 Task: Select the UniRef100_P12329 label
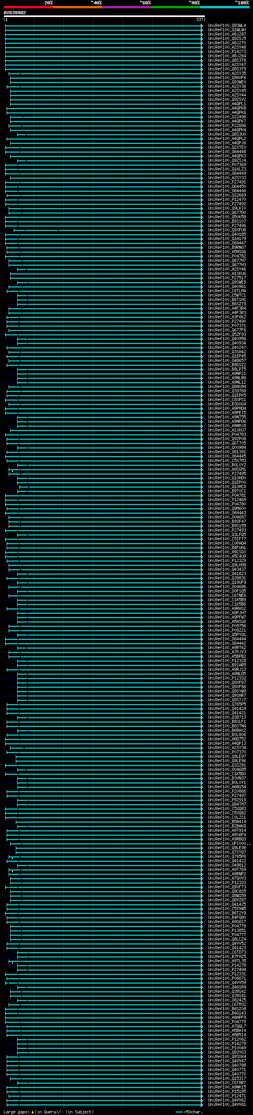[x=227, y=561]
